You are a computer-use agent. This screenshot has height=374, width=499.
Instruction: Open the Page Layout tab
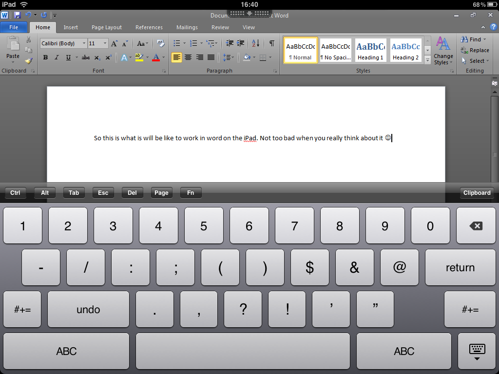click(107, 27)
